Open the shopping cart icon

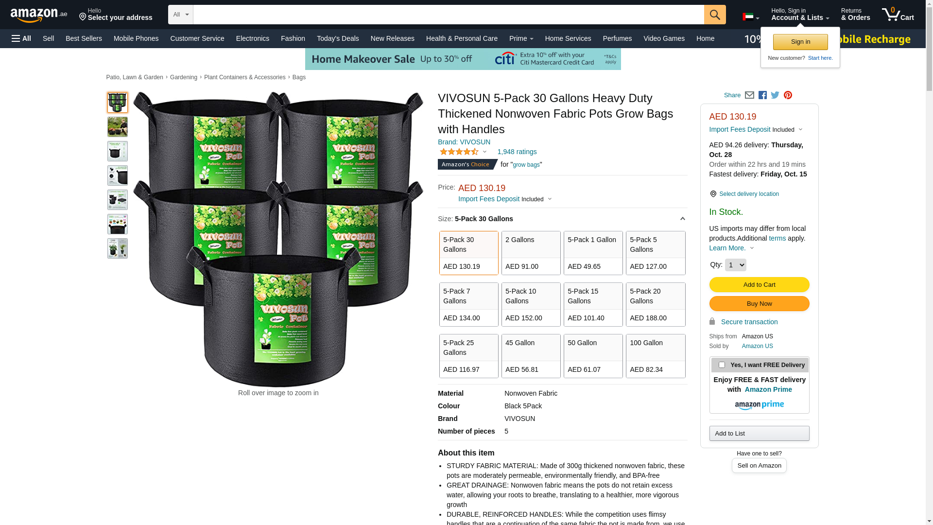coord(898,15)
